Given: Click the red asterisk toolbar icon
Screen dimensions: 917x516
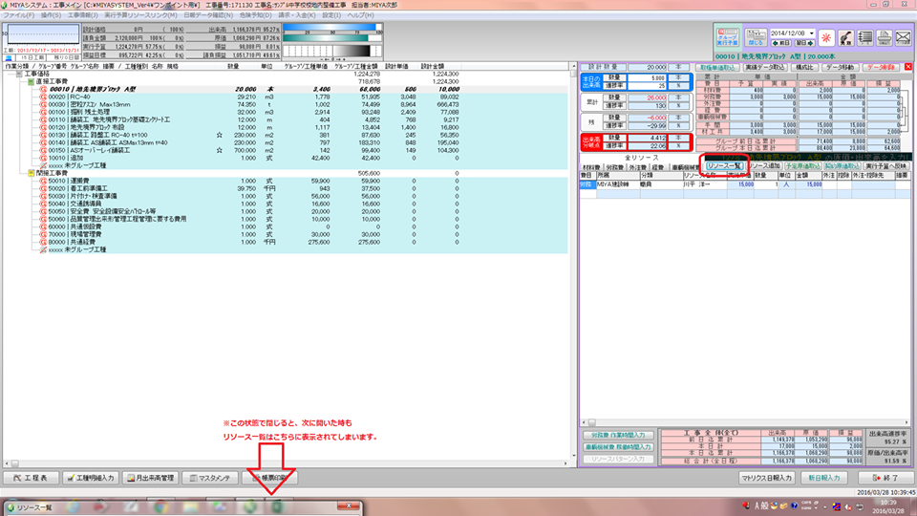Looking at the screenshot, I should [825, 37].
